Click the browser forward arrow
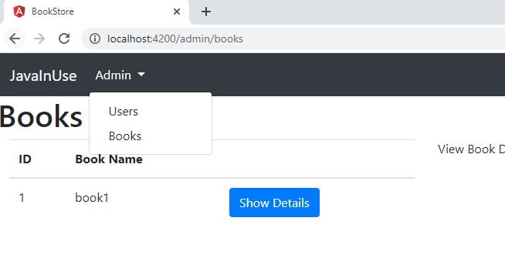This screenshot has width=505, height=278. [x=39, y=39]
